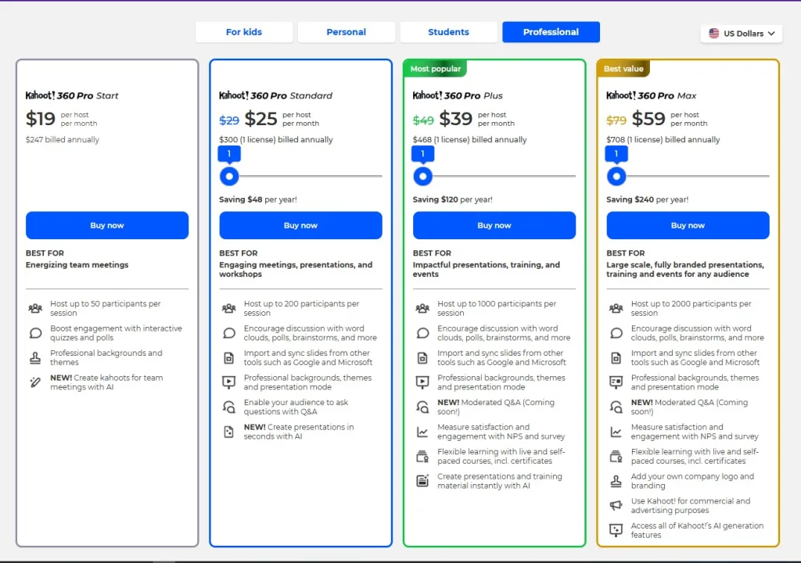Click participants icon in Pro Start plan

point(35,309)
